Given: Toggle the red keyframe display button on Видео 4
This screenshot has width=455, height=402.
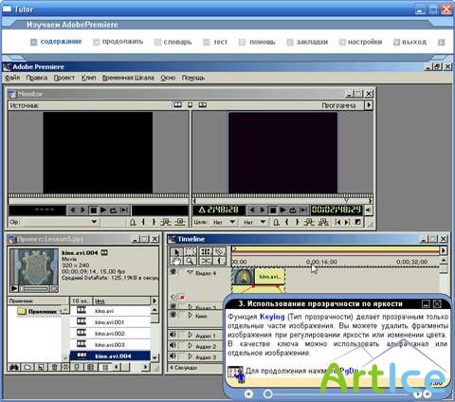Looking at the screenshot, I should (182, 297).
